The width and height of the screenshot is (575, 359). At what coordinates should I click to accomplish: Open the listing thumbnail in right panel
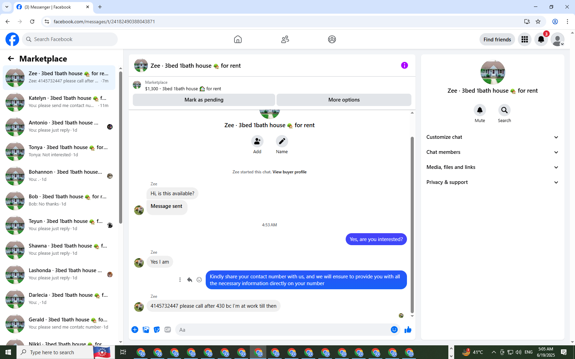click(493, 72)
